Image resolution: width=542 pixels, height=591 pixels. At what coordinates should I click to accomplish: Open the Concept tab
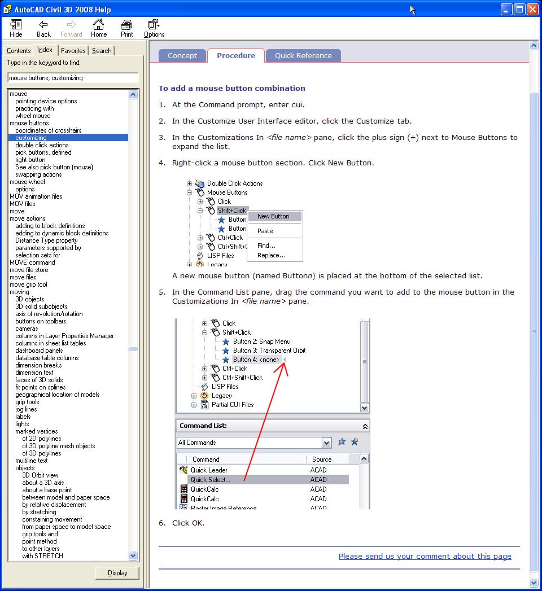pyautogui.click(x=182, y=56)
